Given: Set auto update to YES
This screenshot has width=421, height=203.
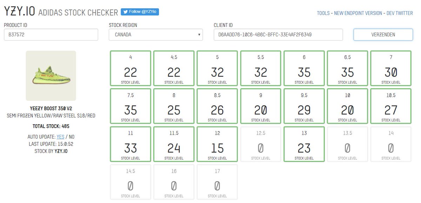Looking at the screenshot, I should click(60, 137).
